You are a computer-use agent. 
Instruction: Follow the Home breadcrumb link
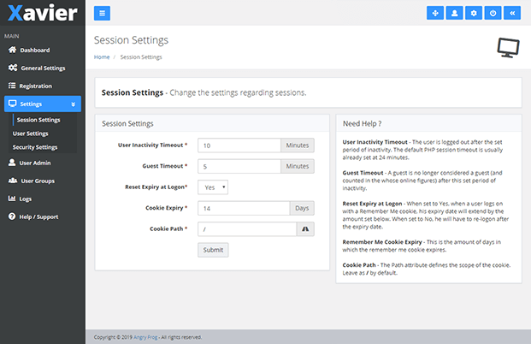tap(102, 57)
